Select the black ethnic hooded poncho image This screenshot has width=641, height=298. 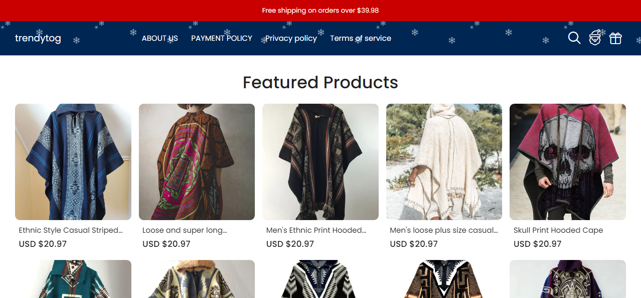pyautogui.click(x=320, y=162)
